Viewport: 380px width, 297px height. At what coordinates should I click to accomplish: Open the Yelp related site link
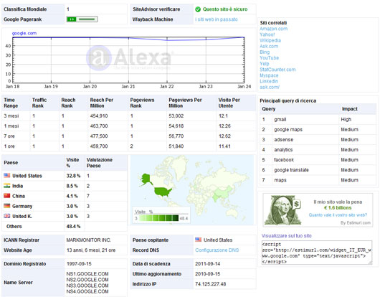[265, 64]
